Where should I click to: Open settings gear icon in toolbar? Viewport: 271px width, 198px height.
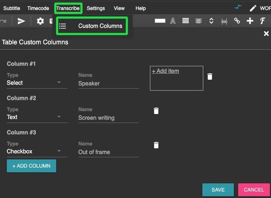[x=40, y=21]
